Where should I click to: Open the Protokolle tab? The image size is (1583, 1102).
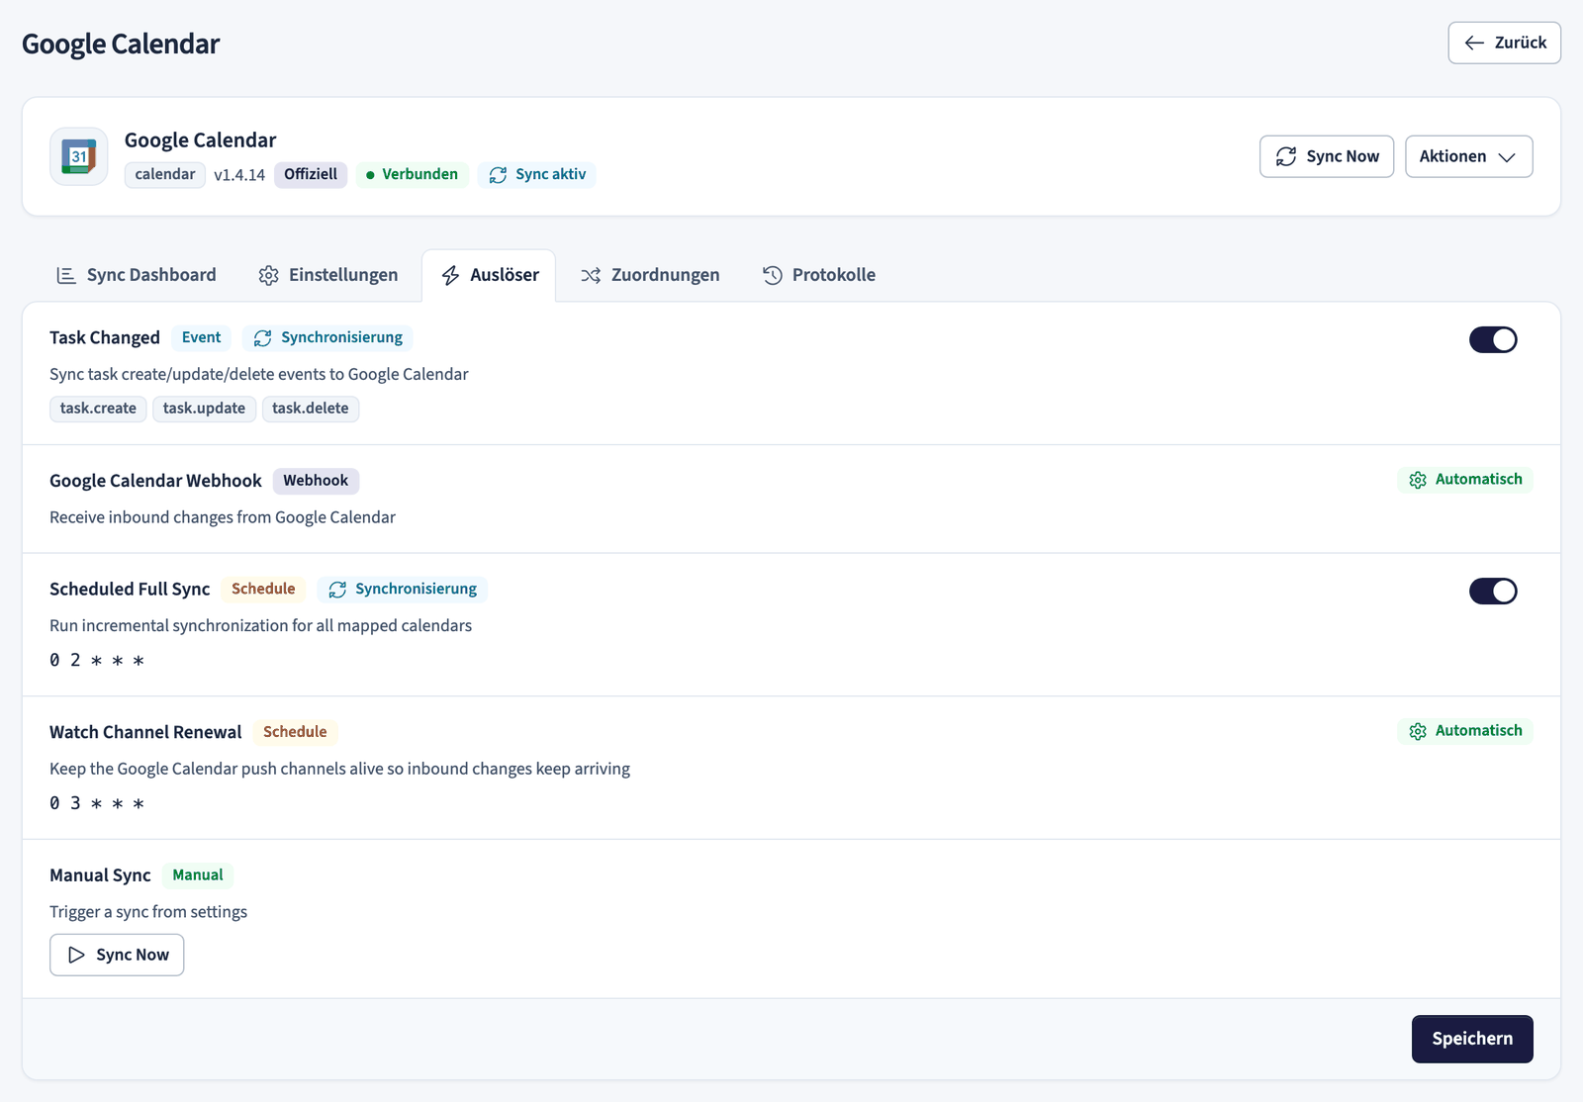(x=819, y=275)
